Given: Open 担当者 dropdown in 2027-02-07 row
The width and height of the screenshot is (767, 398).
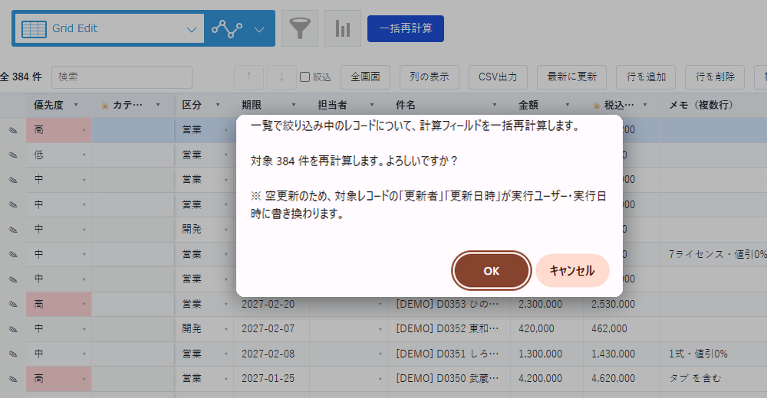Looking at the screenshot, I should pyautogui.click(x=380, y=329).
